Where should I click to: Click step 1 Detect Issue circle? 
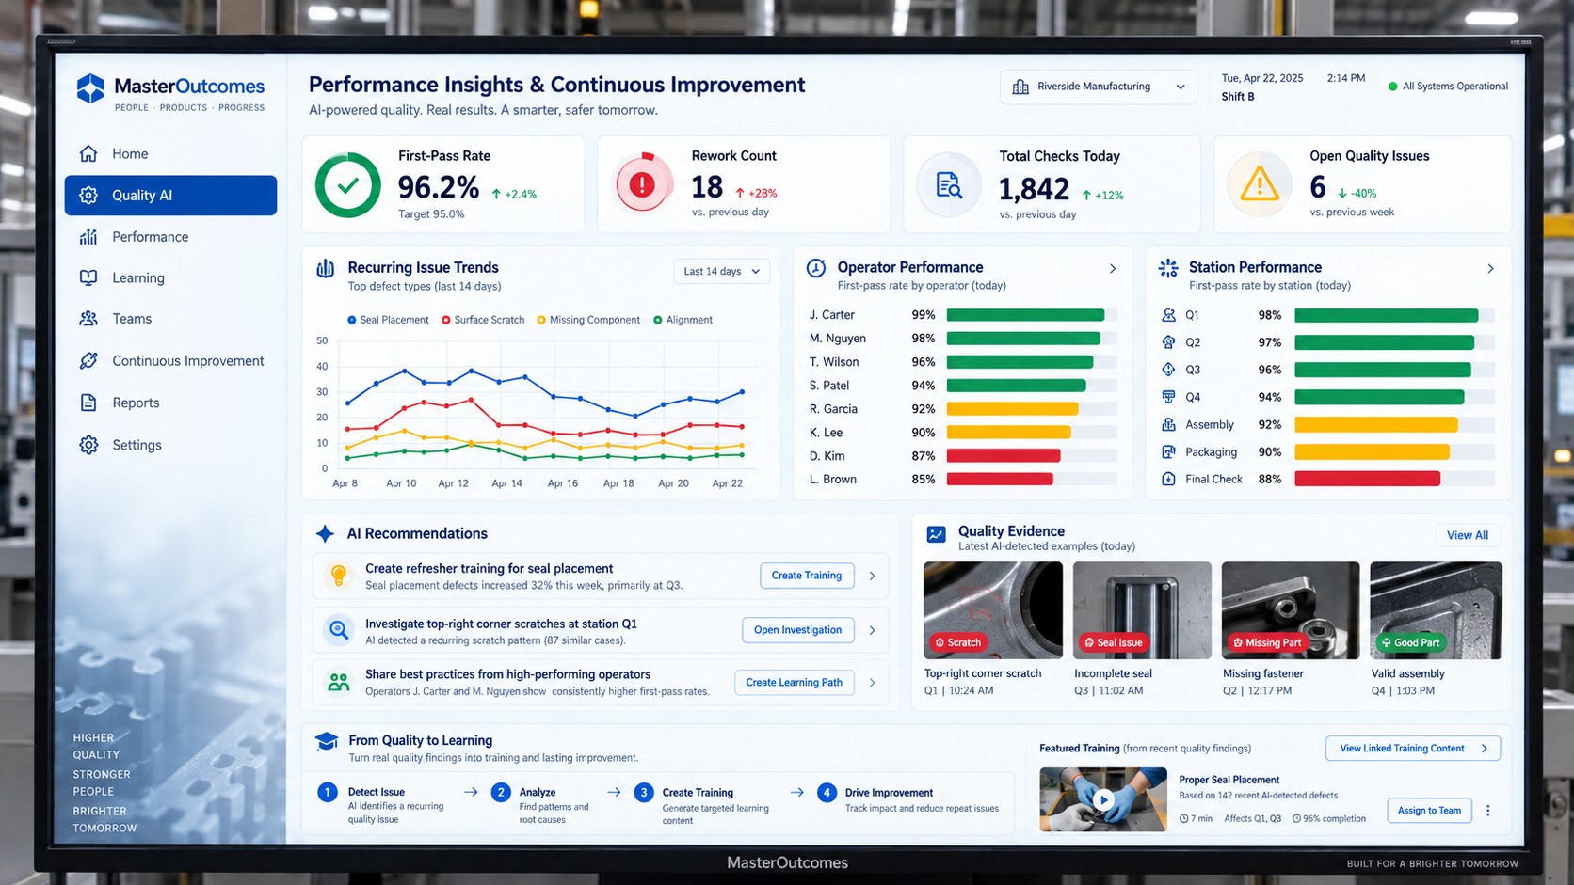[x=327, y=793]
